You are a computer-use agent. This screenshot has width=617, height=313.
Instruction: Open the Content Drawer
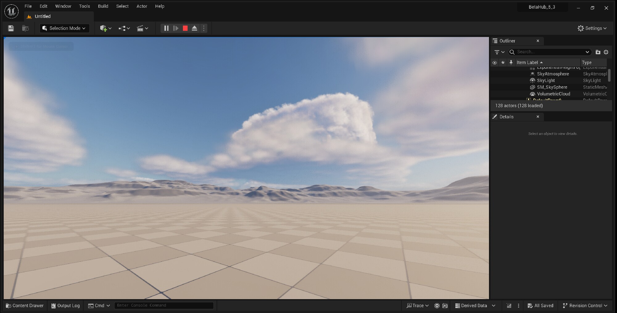click(x=25, y=306)
